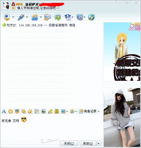Expand the 消息记录 dropdown arrow
Screen dimensions: 141x148
click(99, 112)
